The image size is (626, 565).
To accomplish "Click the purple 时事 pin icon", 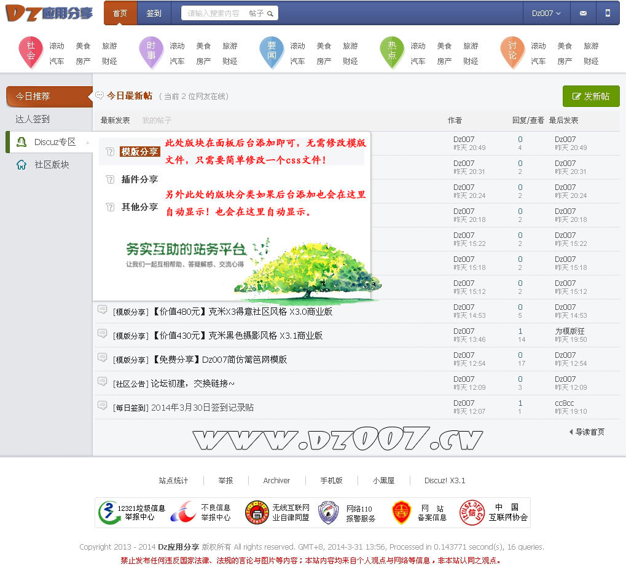I will tap(151, 52).
